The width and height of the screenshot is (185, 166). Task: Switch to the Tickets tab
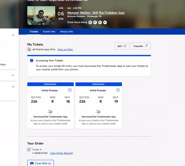tap(34, 31)
